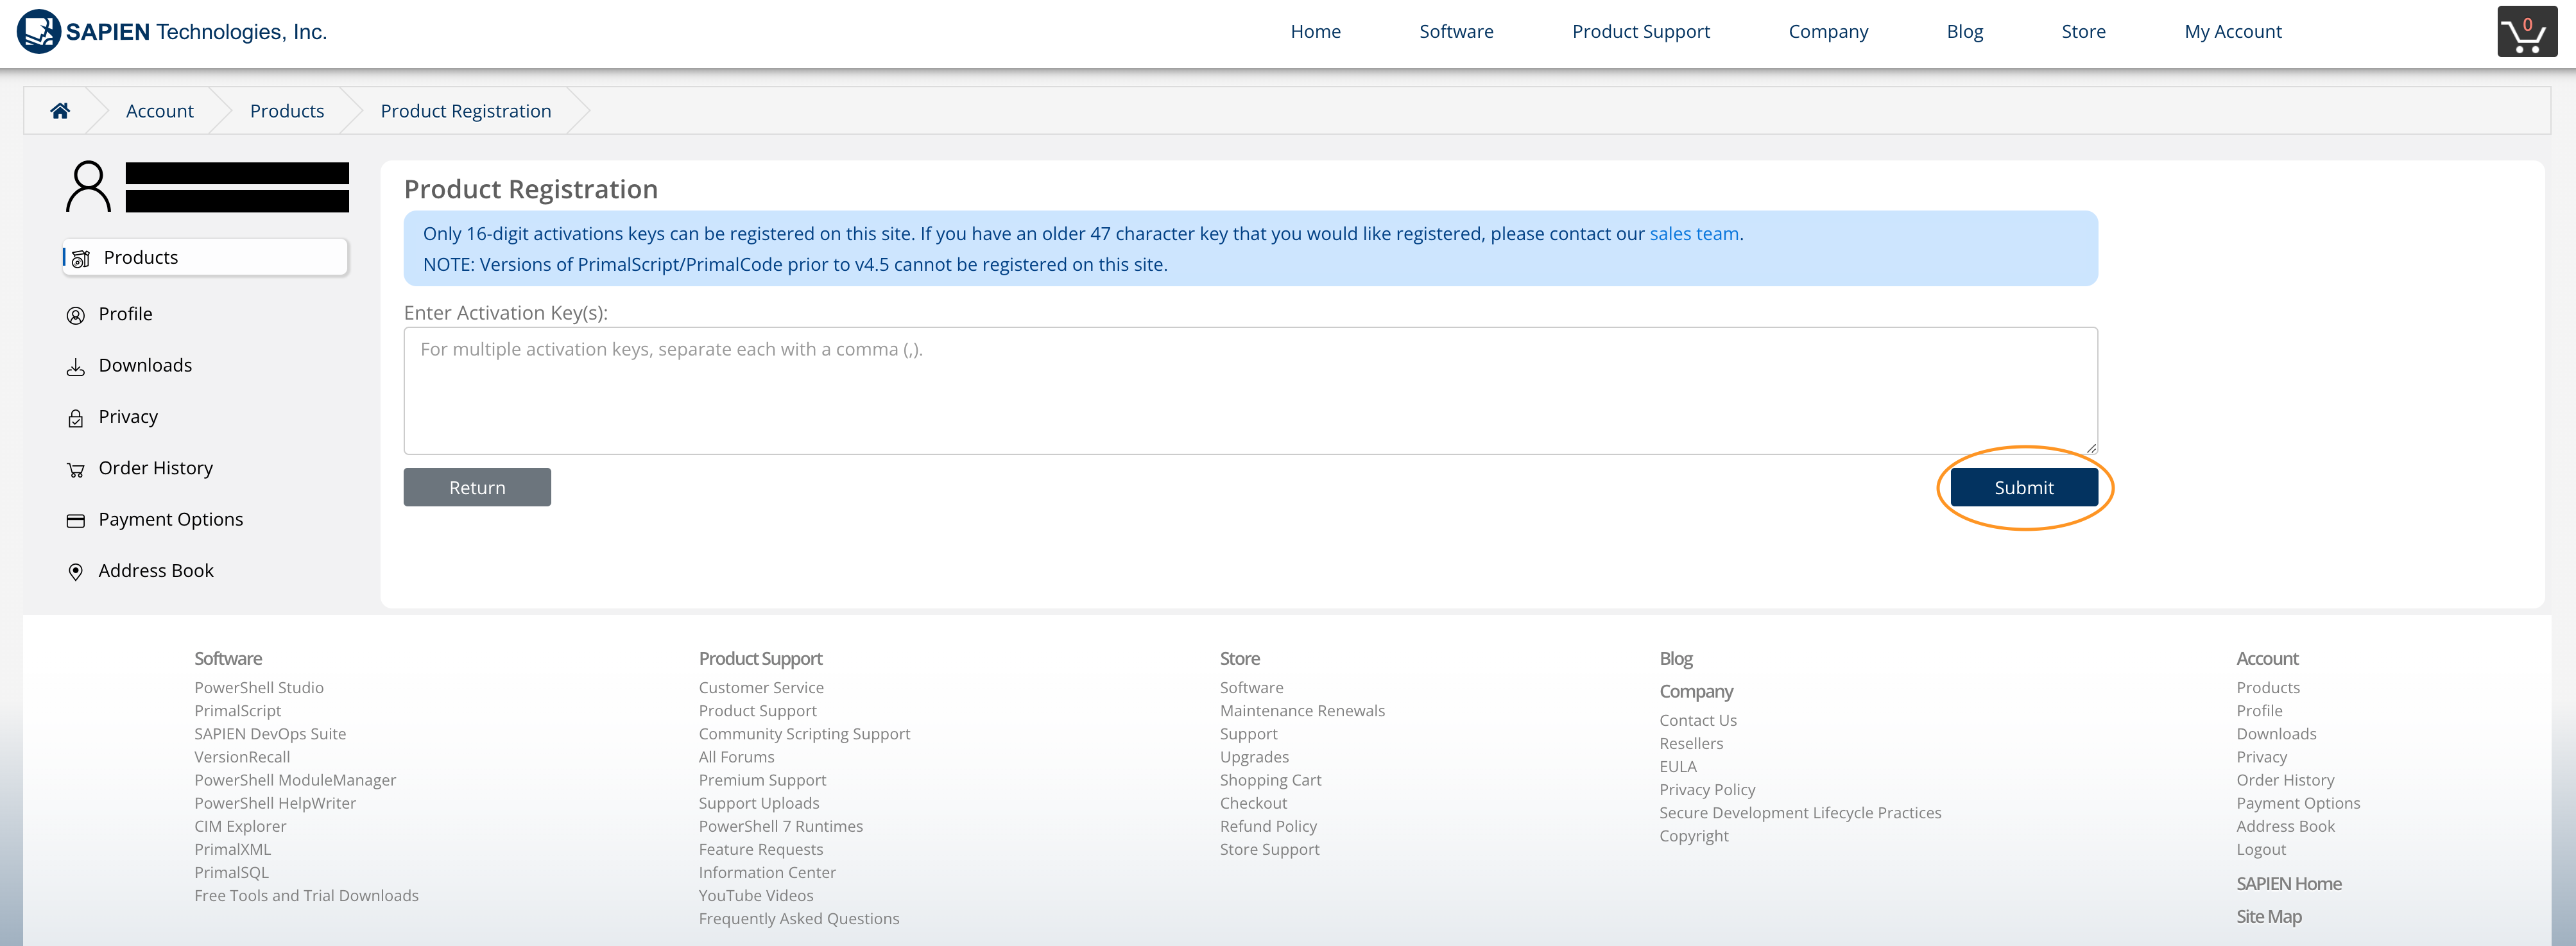This screenshot has width=2576, height=946.
Task: Open Secure Development Lifecycle Practices link
Action: click(1800, 813)
